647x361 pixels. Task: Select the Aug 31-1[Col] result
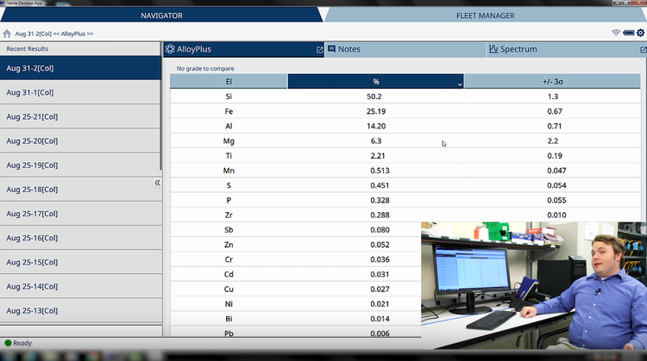click(79, 92)
